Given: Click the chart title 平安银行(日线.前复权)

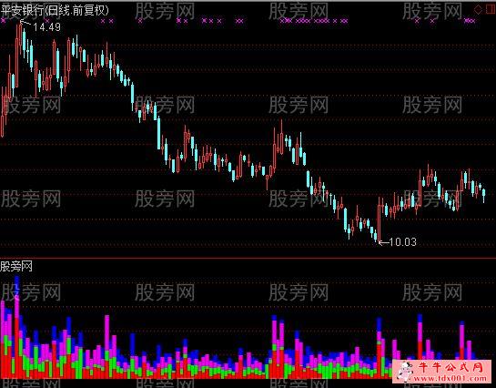Looking at the screenshot, I should [x=55, y=10].
